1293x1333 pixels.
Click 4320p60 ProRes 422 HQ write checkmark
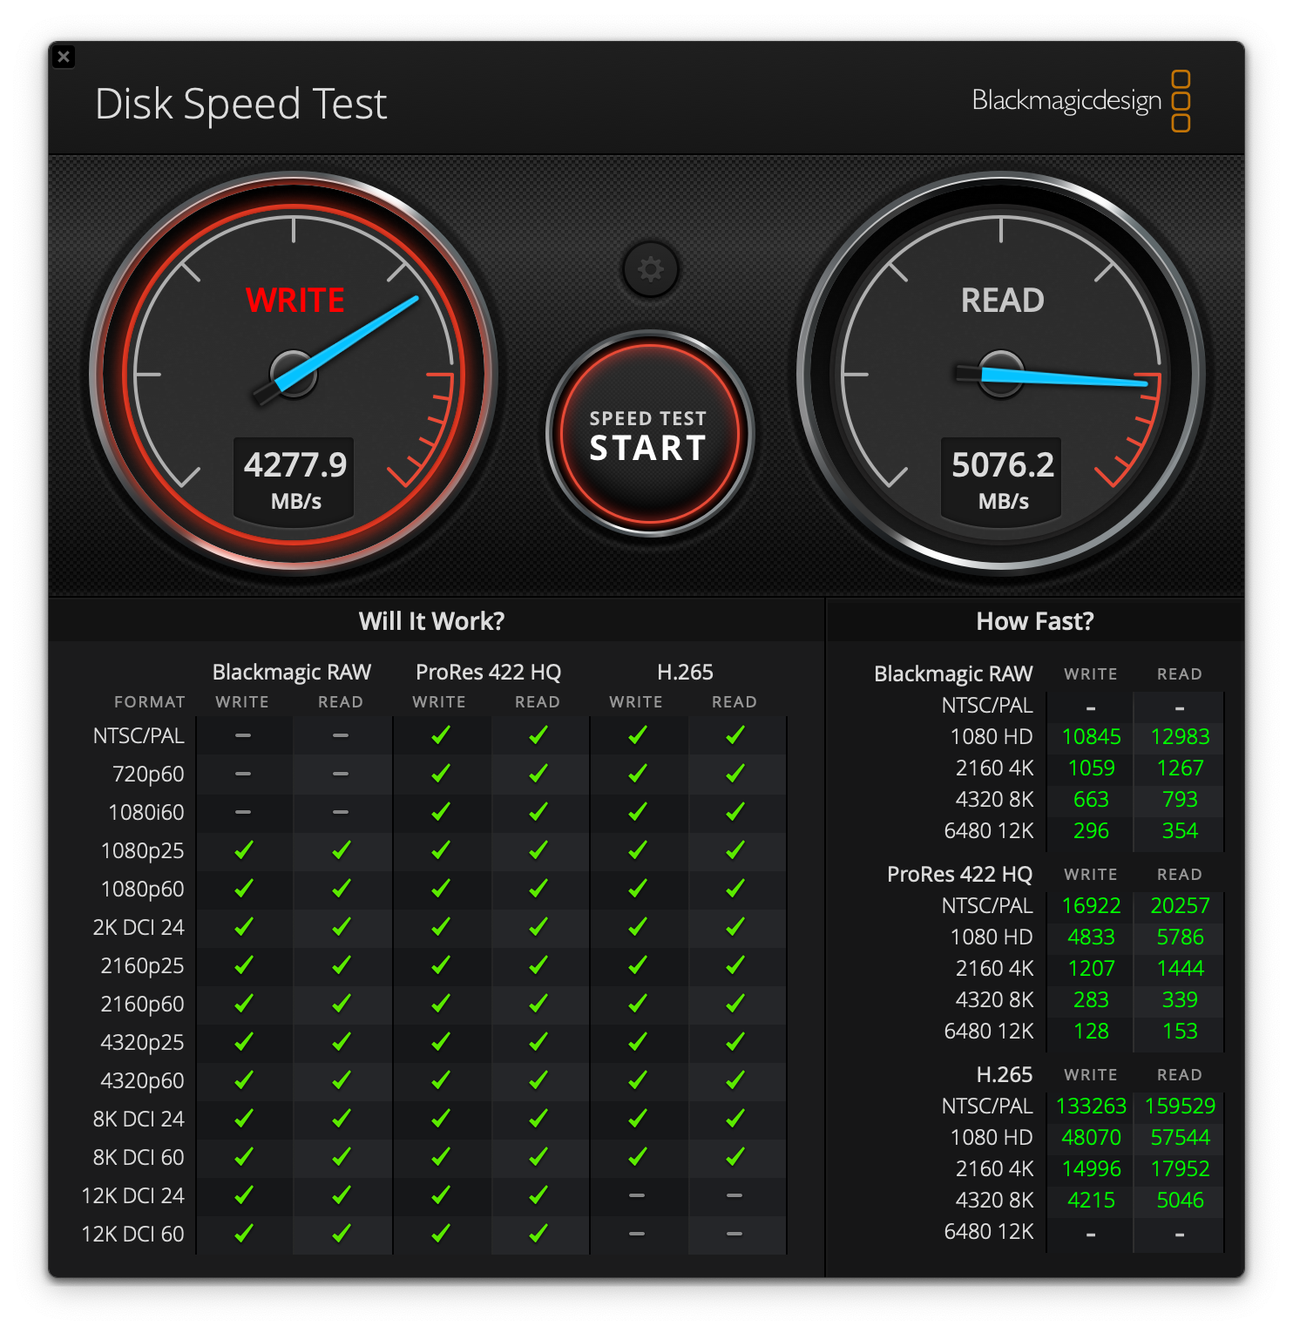click(441, 1080)
